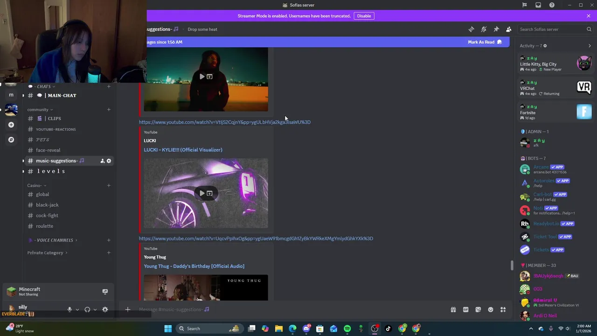Viewport: 597px width, 336px height.
Task: Open TikTok from taskbar
Action: [388, 329]
